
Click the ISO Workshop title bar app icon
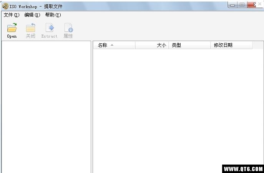(x=5, y=7)
